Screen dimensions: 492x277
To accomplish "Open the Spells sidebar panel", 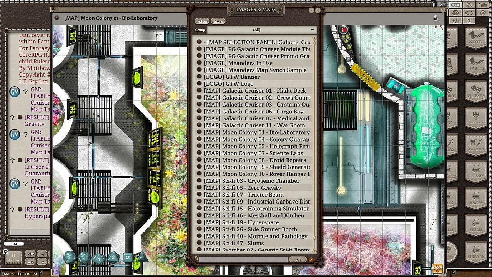I will pos(476,225).
